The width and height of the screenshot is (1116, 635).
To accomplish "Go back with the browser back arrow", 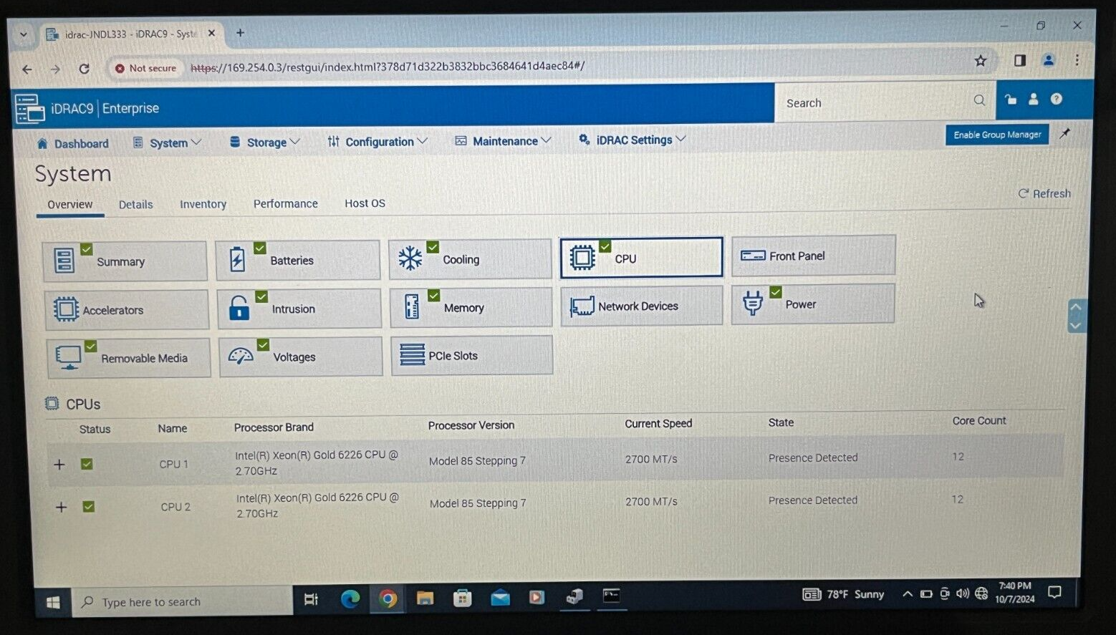I will (27, 69).
